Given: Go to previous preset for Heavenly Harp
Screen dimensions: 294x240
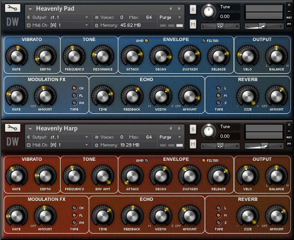Looking at the screenshot, I should point(171,129).
